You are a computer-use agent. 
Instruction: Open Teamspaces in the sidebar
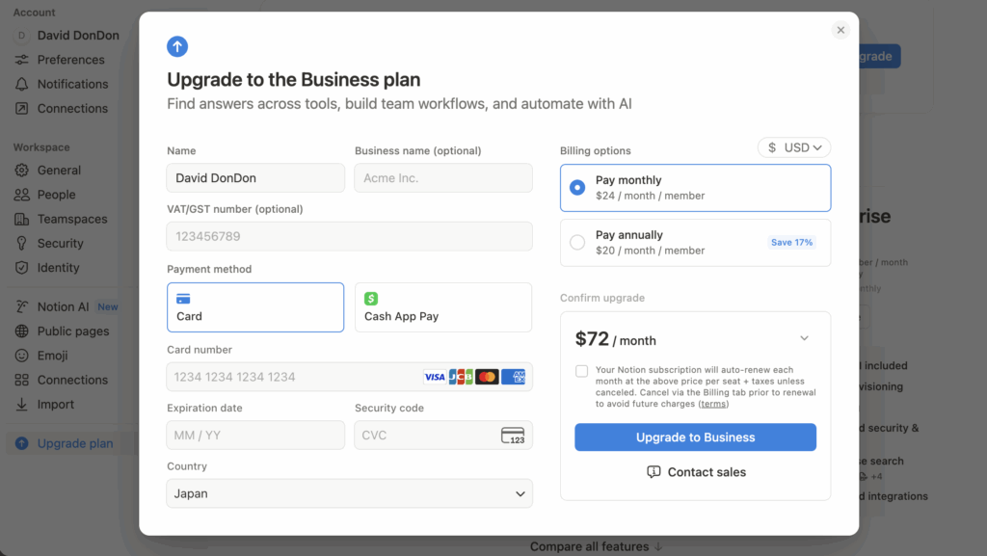(x=72, y=219)
